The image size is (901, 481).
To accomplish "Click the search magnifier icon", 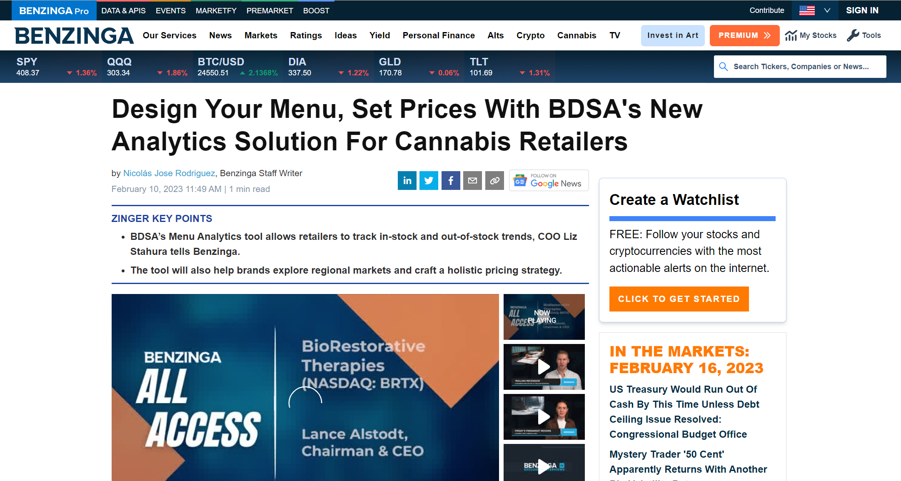I will coord(724,67).
